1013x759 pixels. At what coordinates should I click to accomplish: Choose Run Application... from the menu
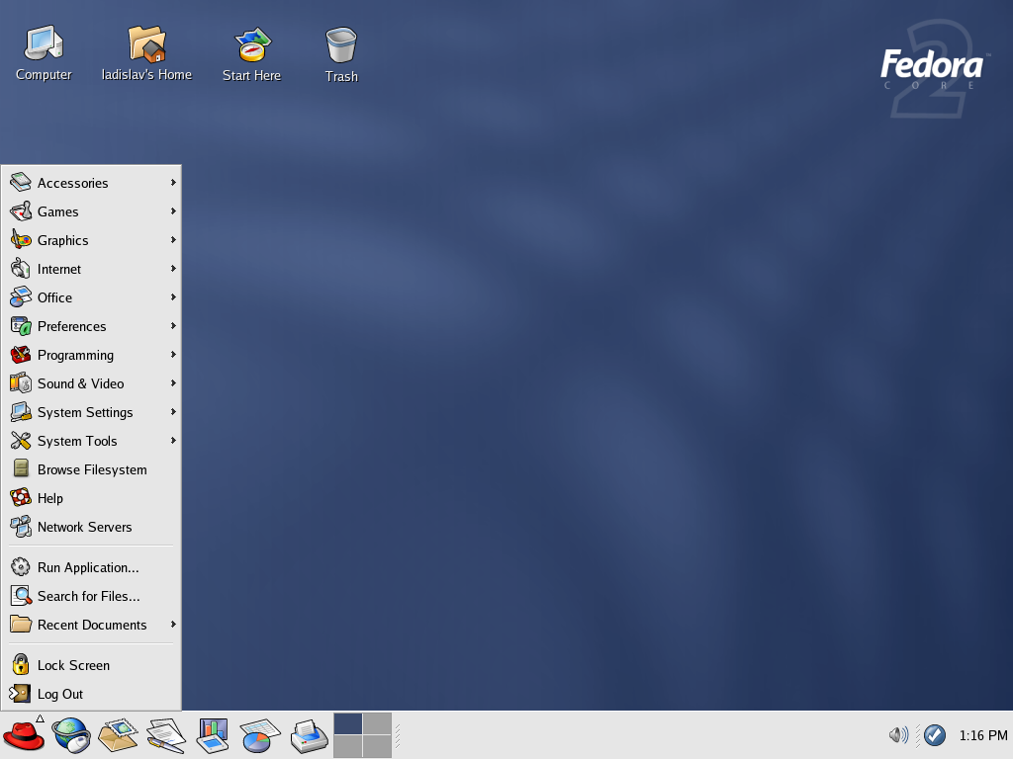(91, 567)
